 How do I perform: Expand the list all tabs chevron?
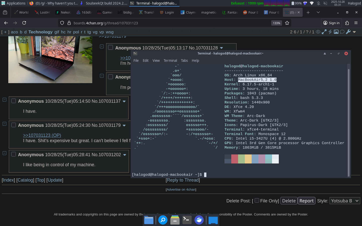[x=318, y=12]
